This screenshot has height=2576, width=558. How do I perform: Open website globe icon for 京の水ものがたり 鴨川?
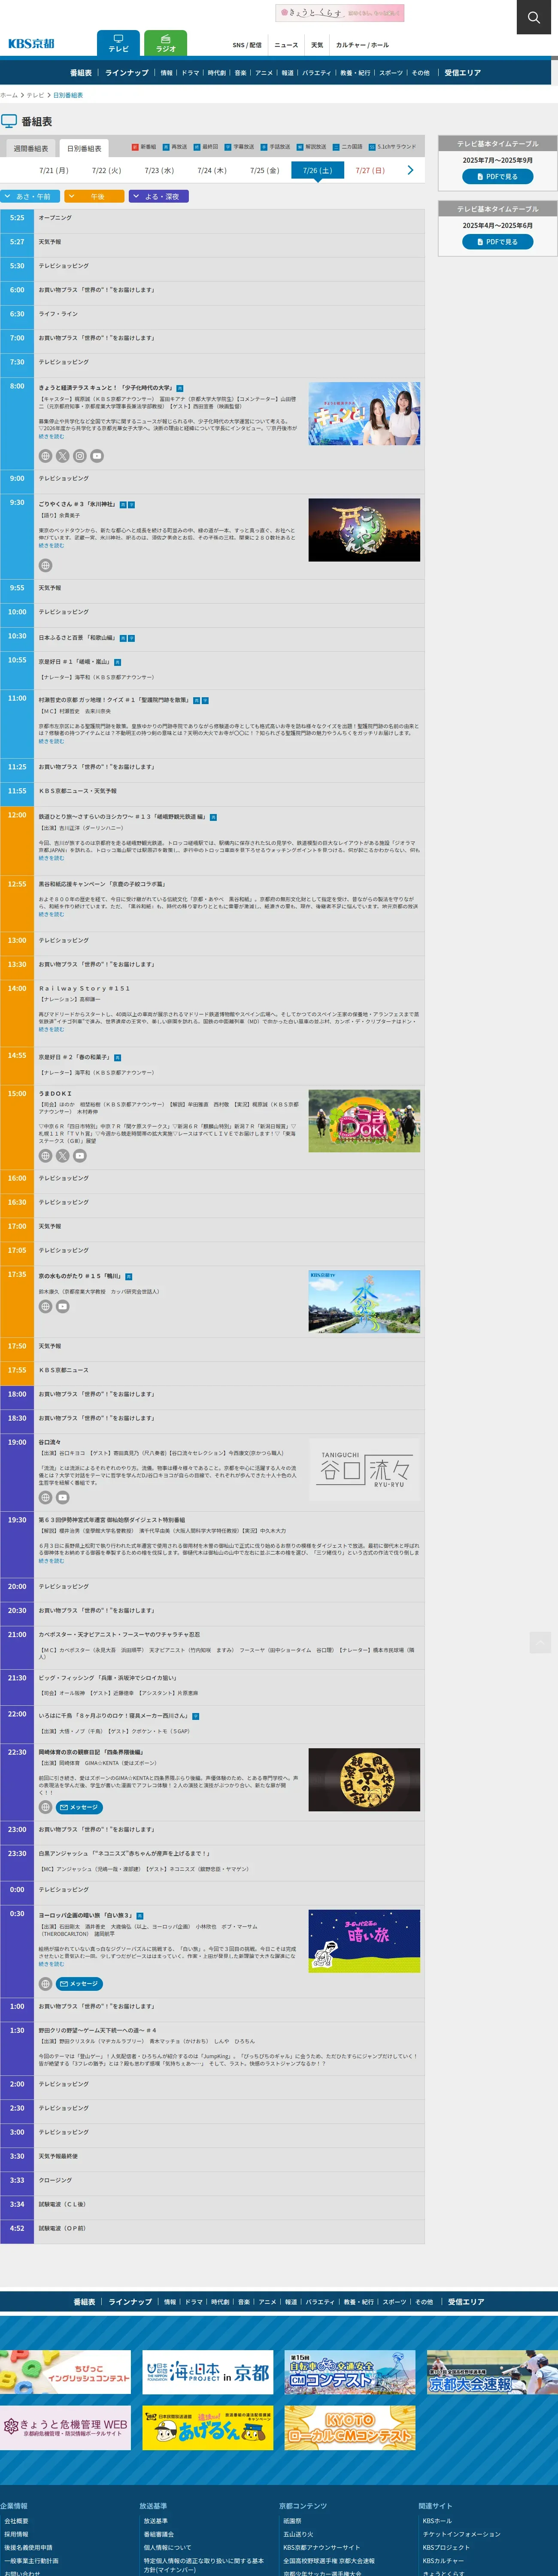coord(45,1306)
